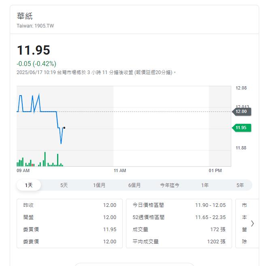Click the 委賣價 label
The height and width of the screenshot is (266, 260).
31,242
